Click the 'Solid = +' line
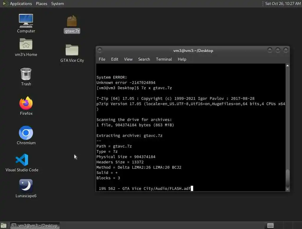The width and height of the screenshot is (302, 229). tap(107, 173)
